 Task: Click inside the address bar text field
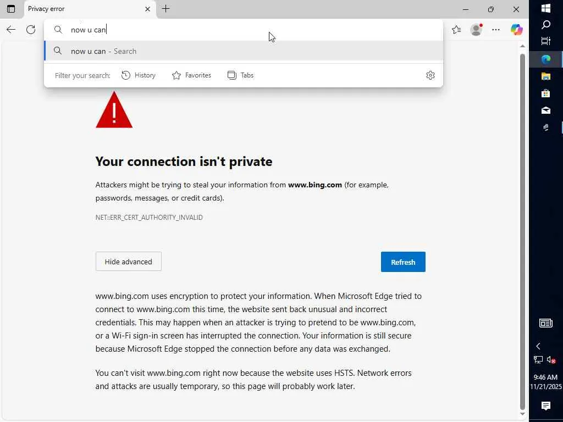[x=247, y=30]
